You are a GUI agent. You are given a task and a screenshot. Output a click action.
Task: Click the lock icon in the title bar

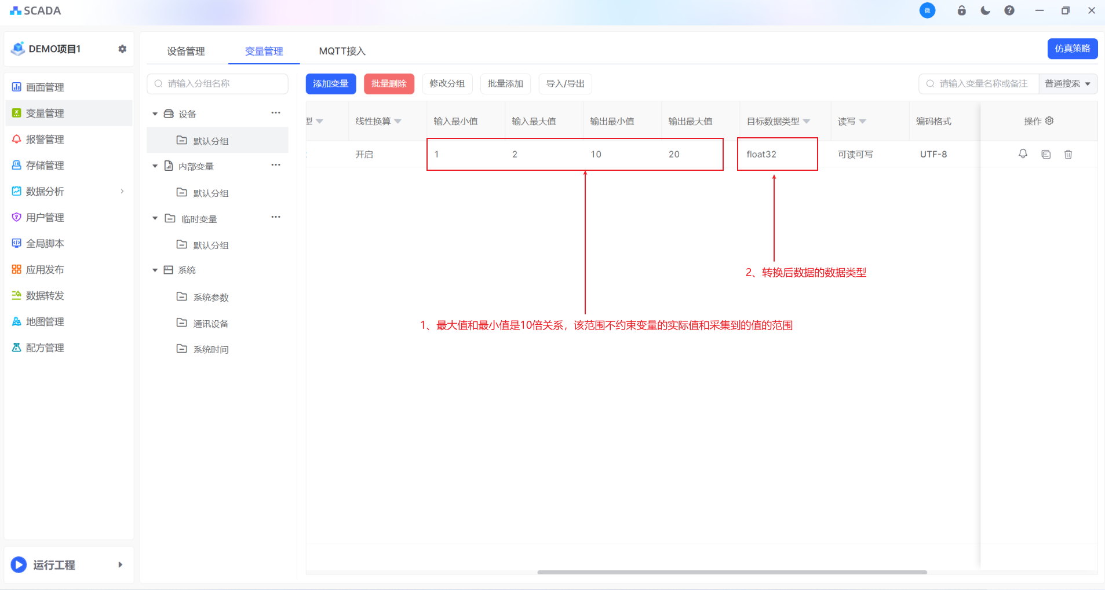tap(961, 11)
